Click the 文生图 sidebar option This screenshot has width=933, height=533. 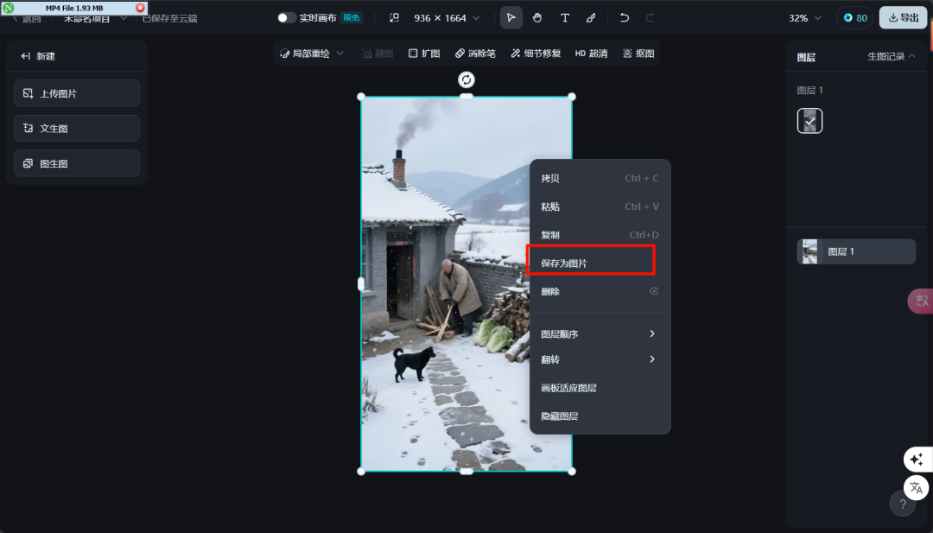coord(76,128)
